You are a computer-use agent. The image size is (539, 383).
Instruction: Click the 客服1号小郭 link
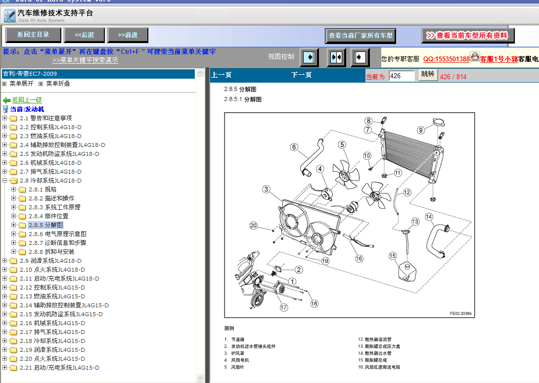click(499, 59)
